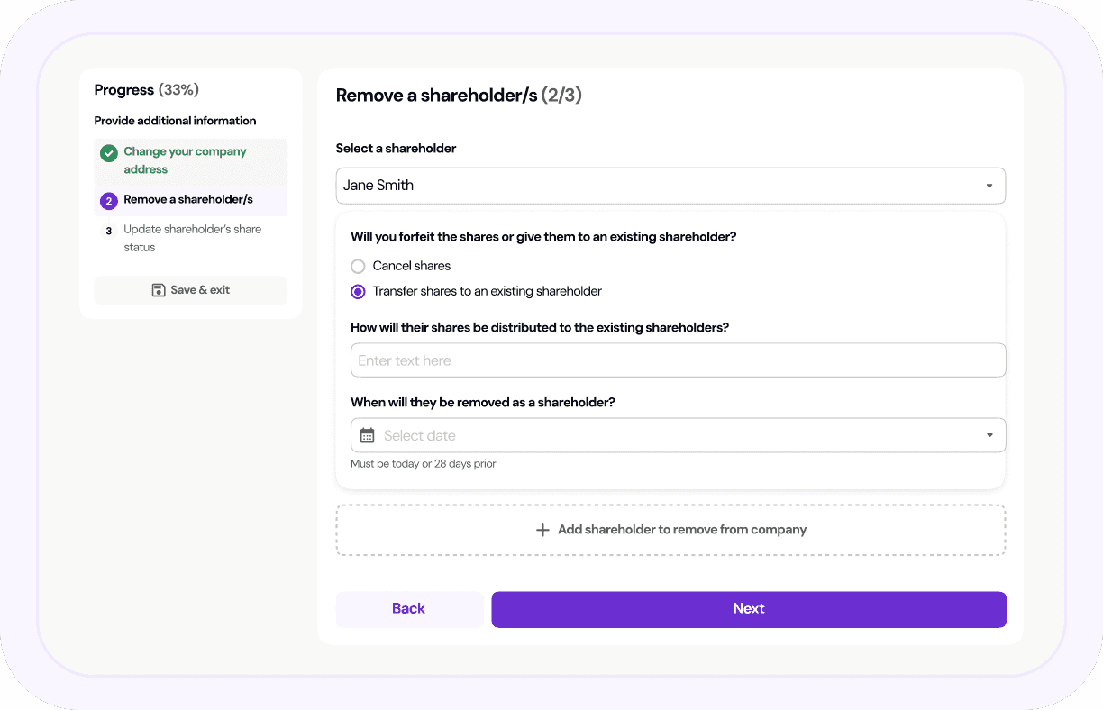Click the floppy disk save icon

coord(159,290)
